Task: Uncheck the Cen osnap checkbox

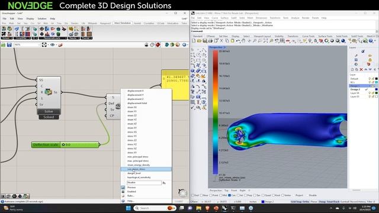Action: click(230, 195)
